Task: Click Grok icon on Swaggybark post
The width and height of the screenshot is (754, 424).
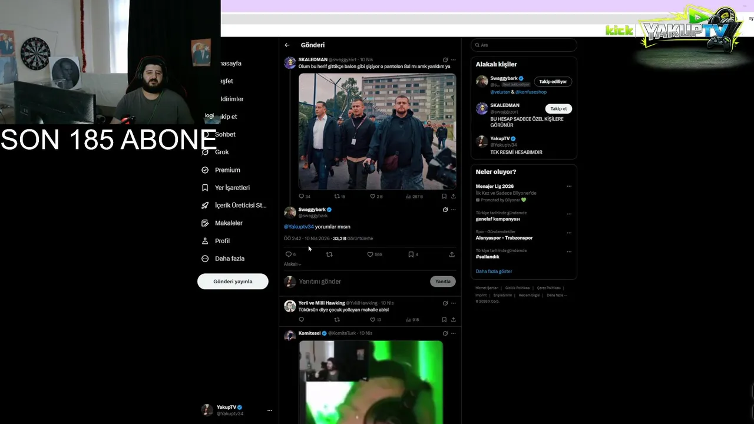Action: 445,209
